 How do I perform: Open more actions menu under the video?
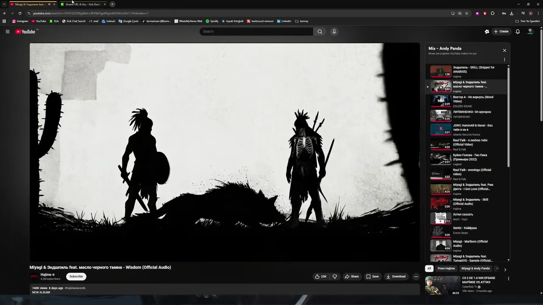[x=416, y=277]
